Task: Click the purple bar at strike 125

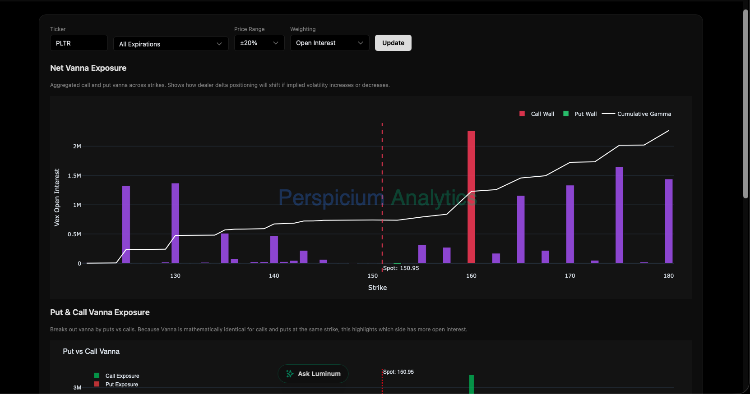Action: [x=126, y=224]
